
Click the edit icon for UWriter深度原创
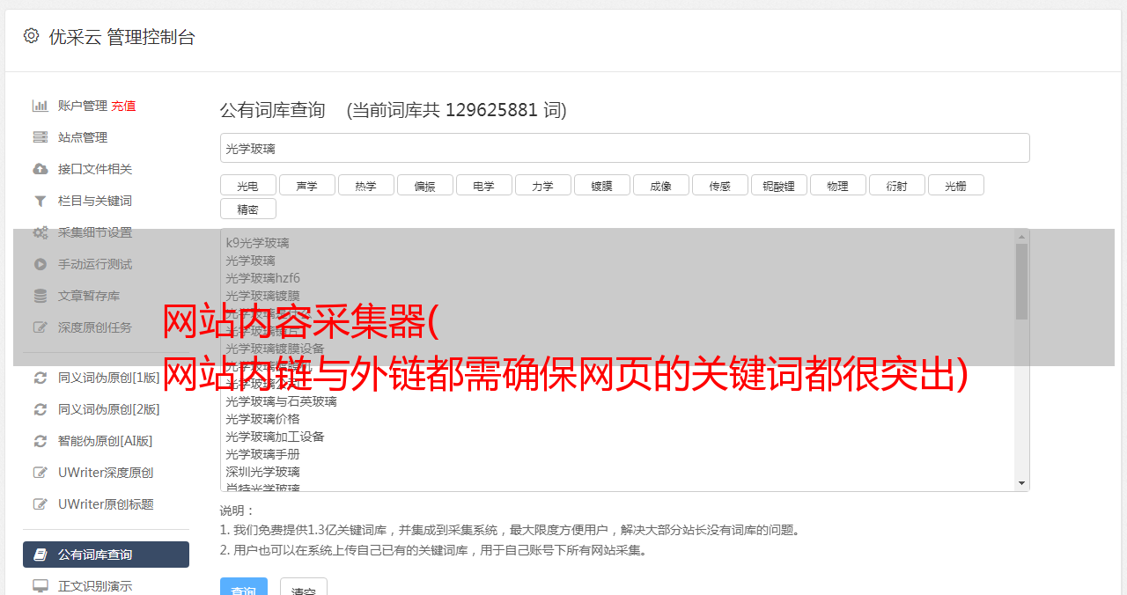tap(40, 473)
